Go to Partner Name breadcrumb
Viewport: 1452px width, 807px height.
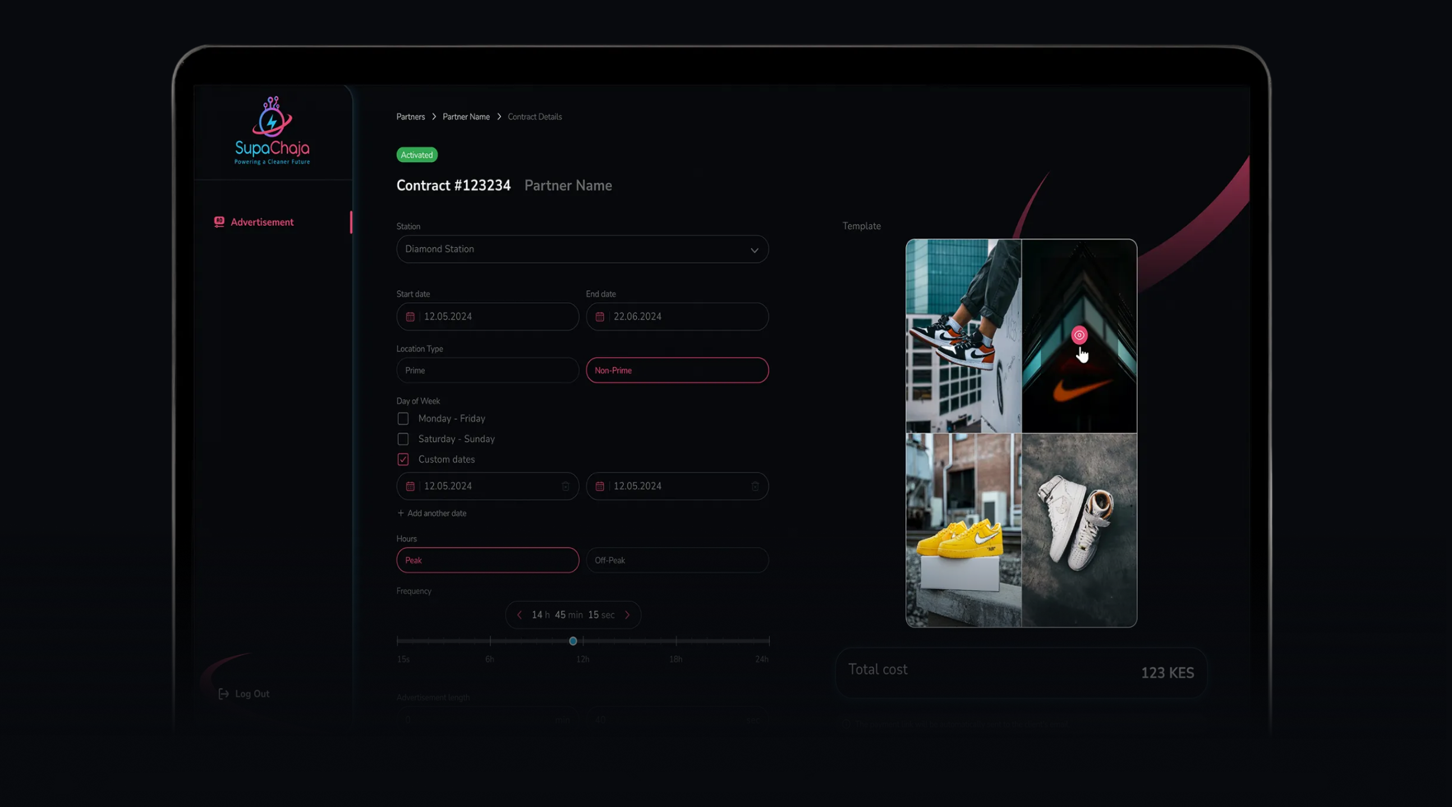(466, 117)
